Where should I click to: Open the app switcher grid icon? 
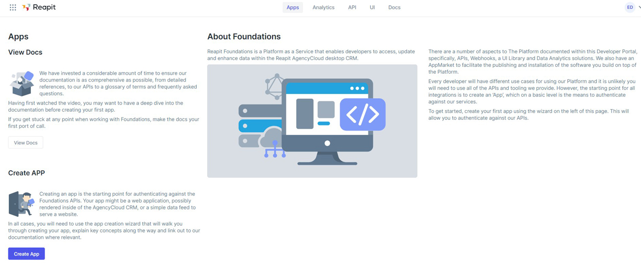[13, 7]
